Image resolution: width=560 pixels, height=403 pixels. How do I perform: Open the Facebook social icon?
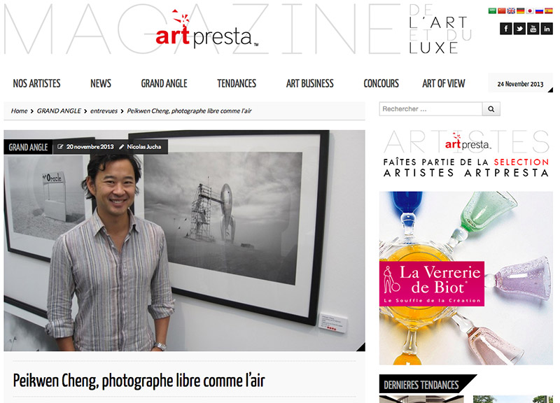[x=505, y=28]
